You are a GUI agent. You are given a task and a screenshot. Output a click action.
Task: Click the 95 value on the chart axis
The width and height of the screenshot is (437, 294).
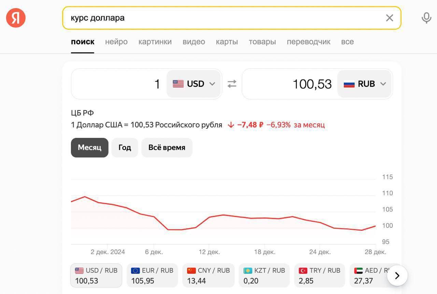click(386, 242)
